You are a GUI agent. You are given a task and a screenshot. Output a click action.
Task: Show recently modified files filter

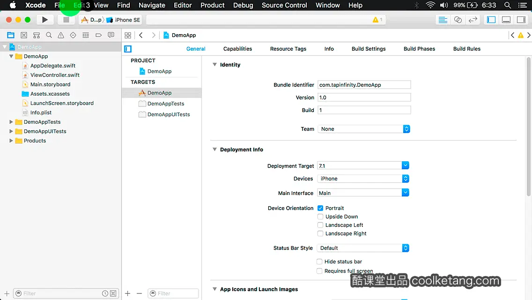coord(105,293)
